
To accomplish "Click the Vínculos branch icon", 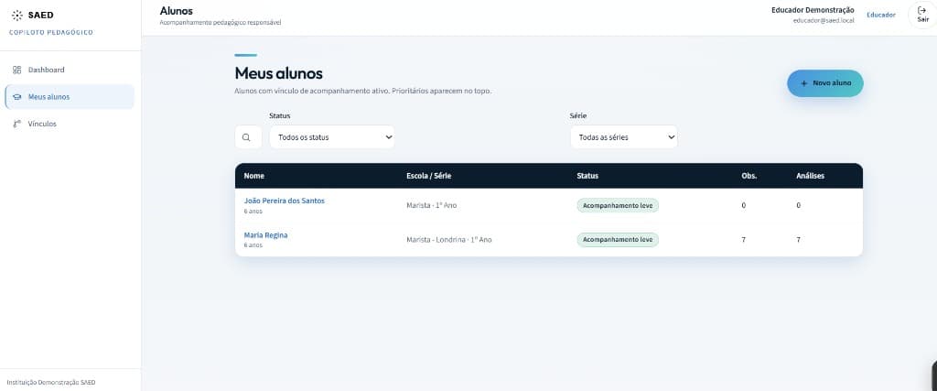I will tap(17, 124).
